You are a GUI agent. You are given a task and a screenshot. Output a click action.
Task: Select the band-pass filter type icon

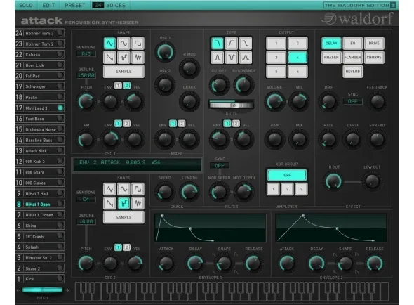[x=217, y=57]
